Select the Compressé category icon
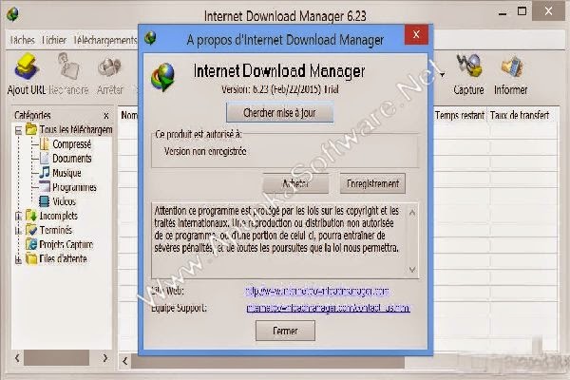This screenshot has height=380, width=570. 45,144
